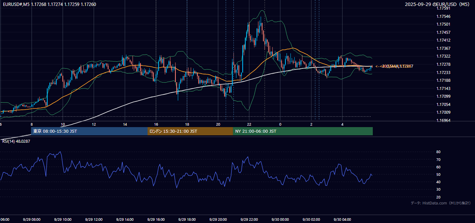Click the 9/29 14:00 bottom time label
The width and height of the screenshot is (475, 223).
click(125, 220)
